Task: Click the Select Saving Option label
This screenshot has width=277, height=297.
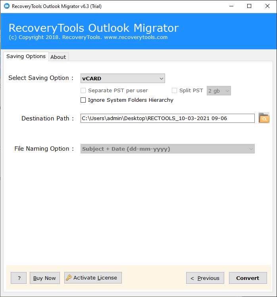Action: pos(41,78)
